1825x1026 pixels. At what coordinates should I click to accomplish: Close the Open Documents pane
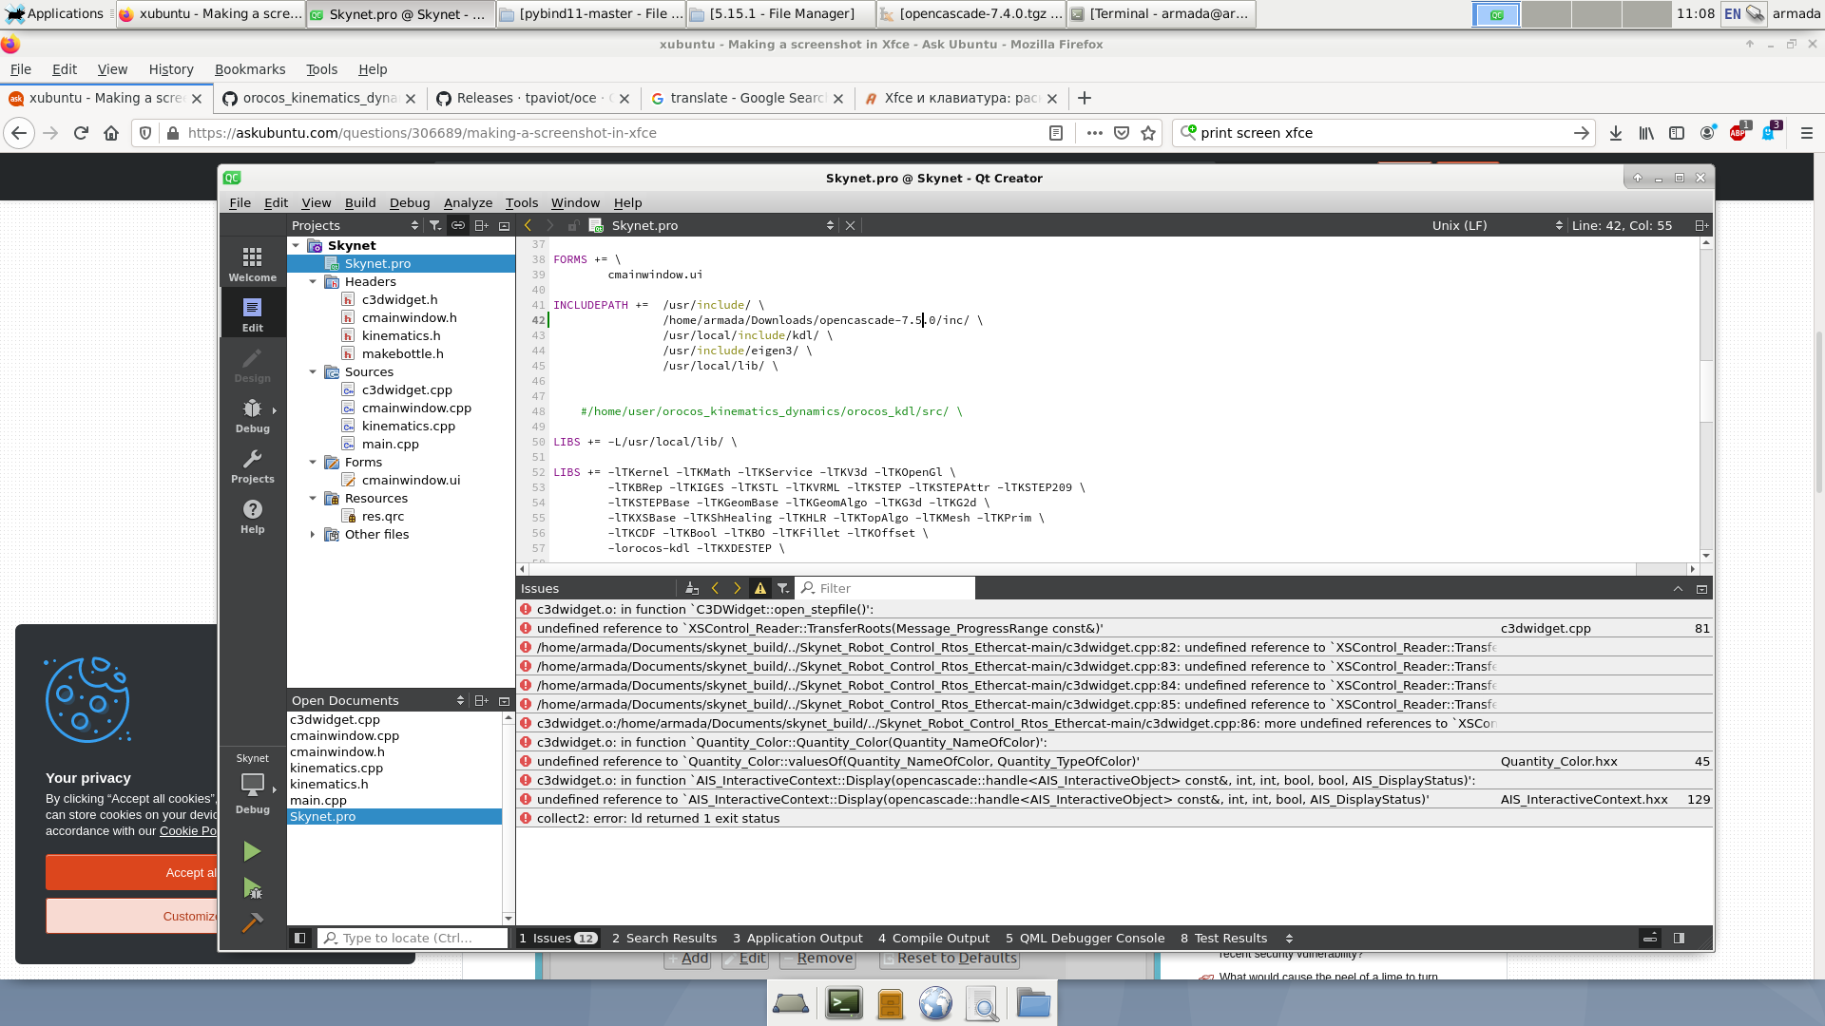pos(504,700)
